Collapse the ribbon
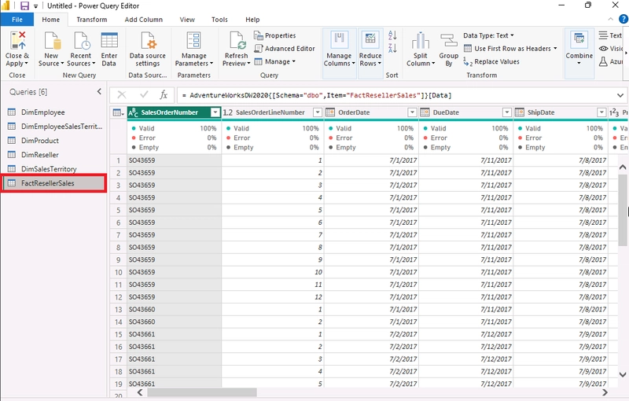Viewport: 629px width, 401px height. click(x=611, y=19)
